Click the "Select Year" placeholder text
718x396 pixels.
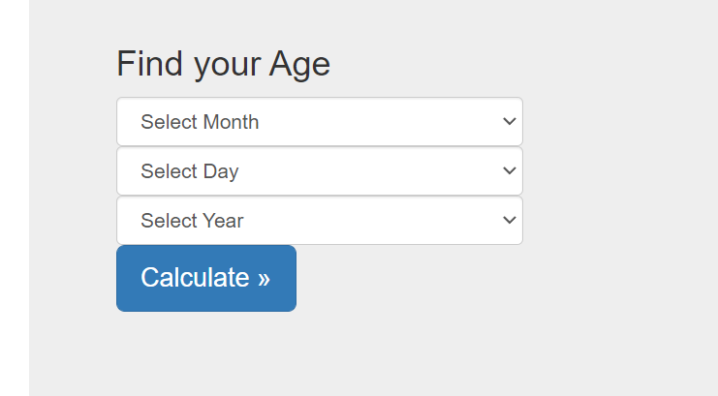192,221
